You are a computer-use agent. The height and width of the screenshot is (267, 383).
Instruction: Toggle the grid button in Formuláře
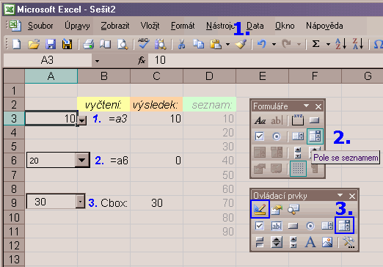point(298,169)
